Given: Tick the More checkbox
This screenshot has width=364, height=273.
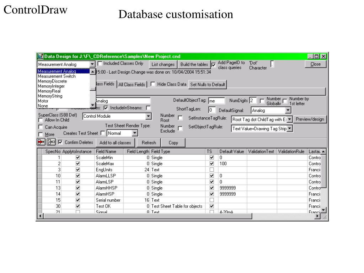Looking at the screenshot, I should 41,134.
